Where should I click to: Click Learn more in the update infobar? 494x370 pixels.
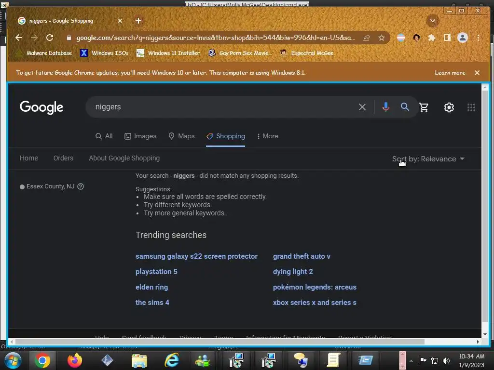[x=450, y=73]
